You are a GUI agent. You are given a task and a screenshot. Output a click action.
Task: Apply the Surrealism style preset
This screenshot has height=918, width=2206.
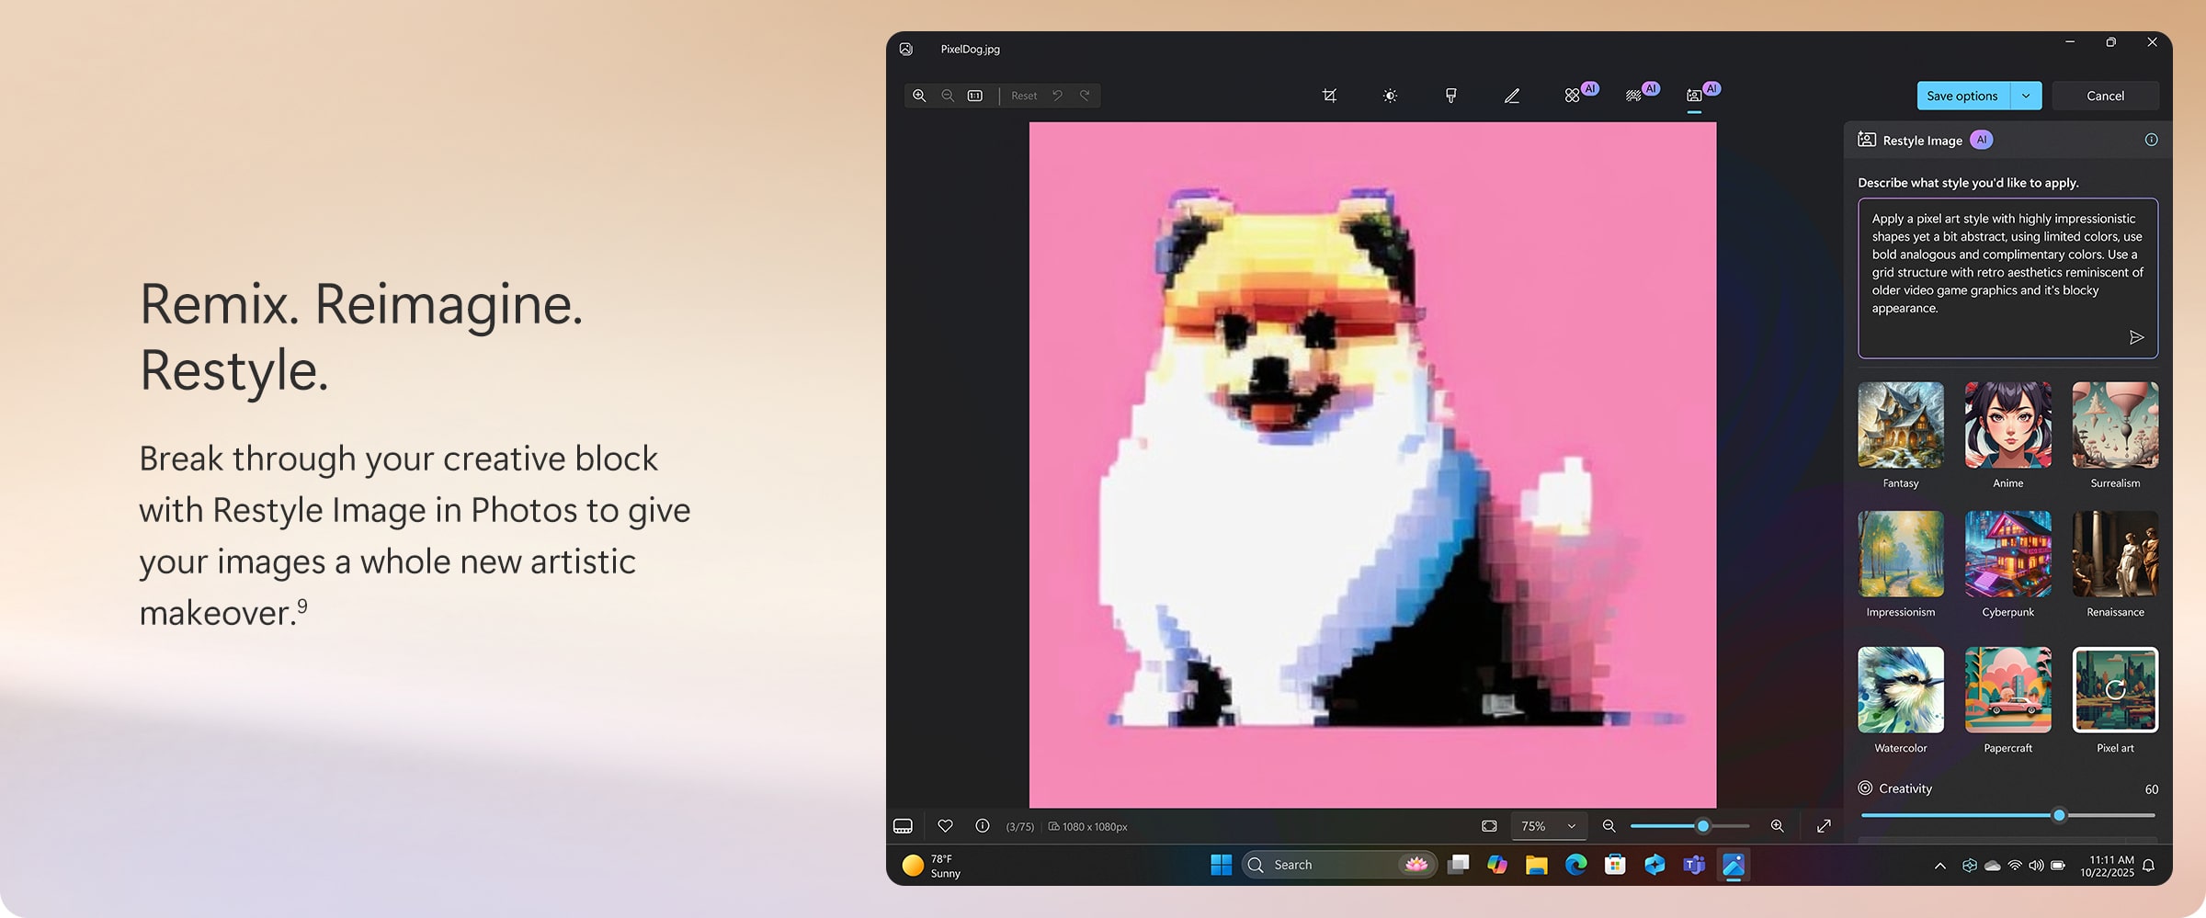pos(2115,425)
